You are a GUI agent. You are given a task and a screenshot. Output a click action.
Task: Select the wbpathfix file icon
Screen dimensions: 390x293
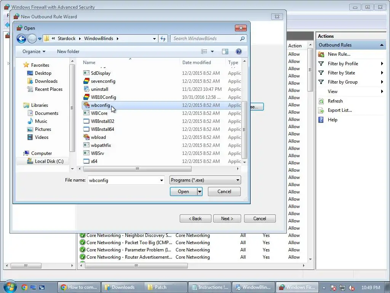(x=86, y=145)
